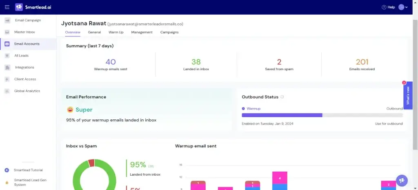Switch to the General tab

pos(94,32)
